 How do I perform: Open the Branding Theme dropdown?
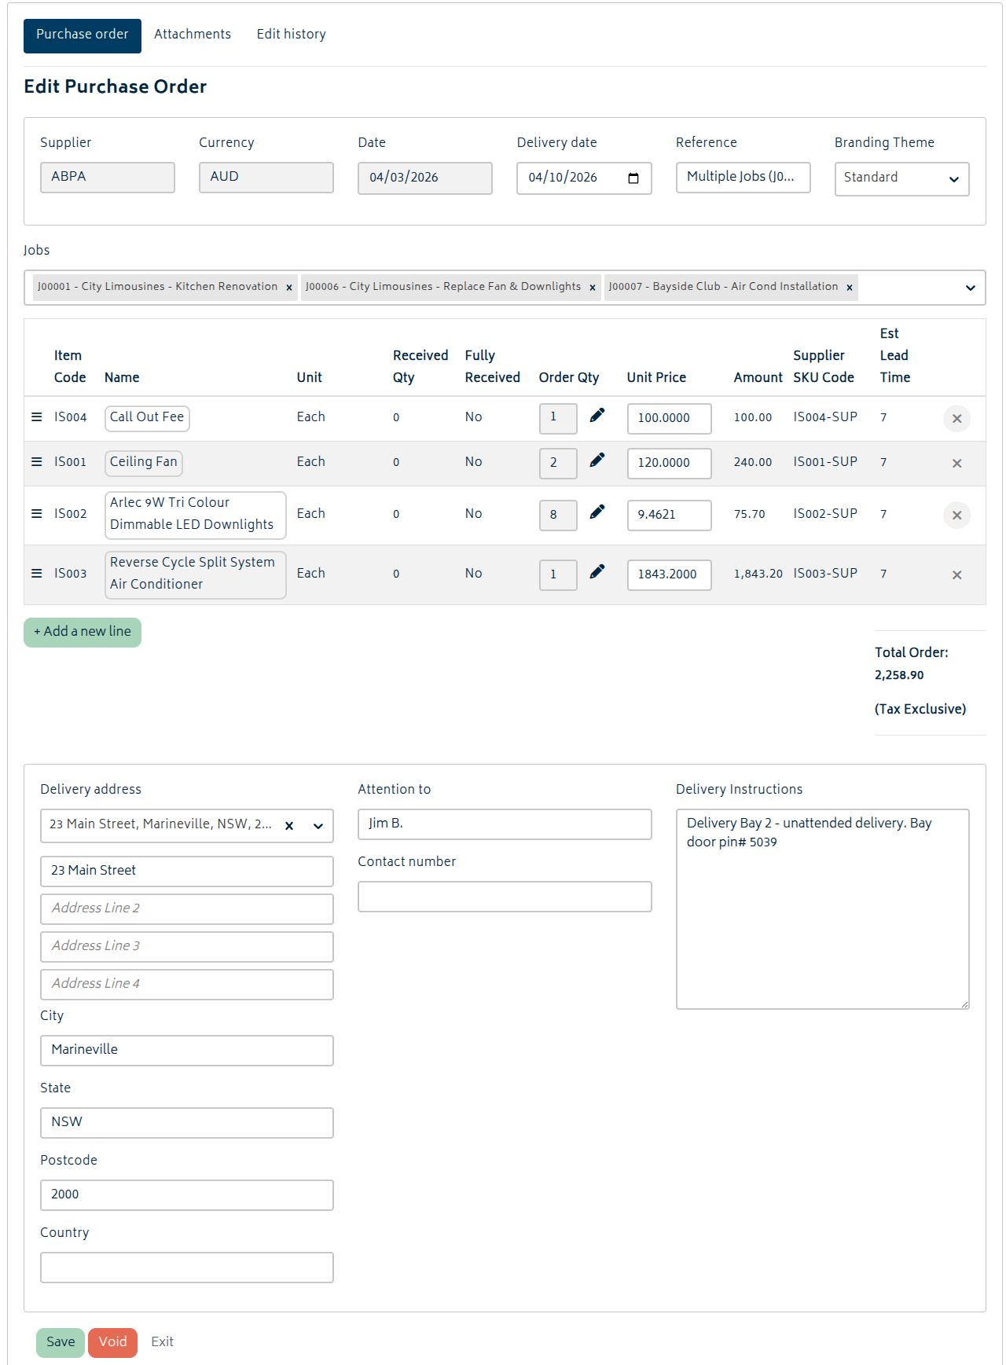click(x=901, y=178)
